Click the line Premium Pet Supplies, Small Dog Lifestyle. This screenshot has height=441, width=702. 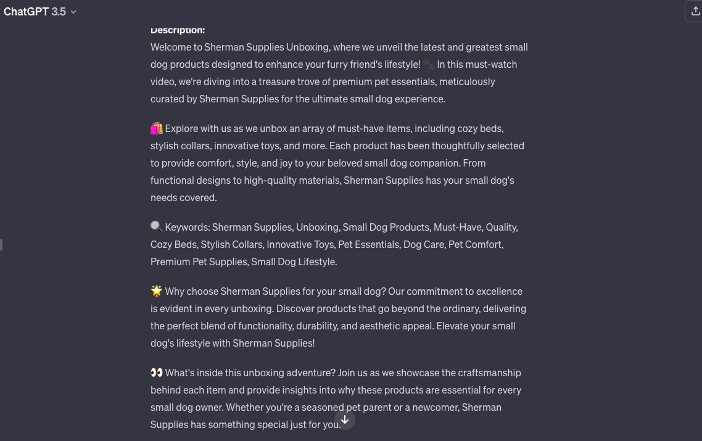point(244,262)
